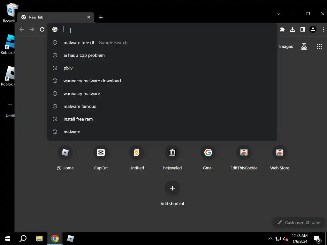Image resolution: width=327 pixels, height=245 pixels.
Task: Open the Images link
Action: coord(286,47)
